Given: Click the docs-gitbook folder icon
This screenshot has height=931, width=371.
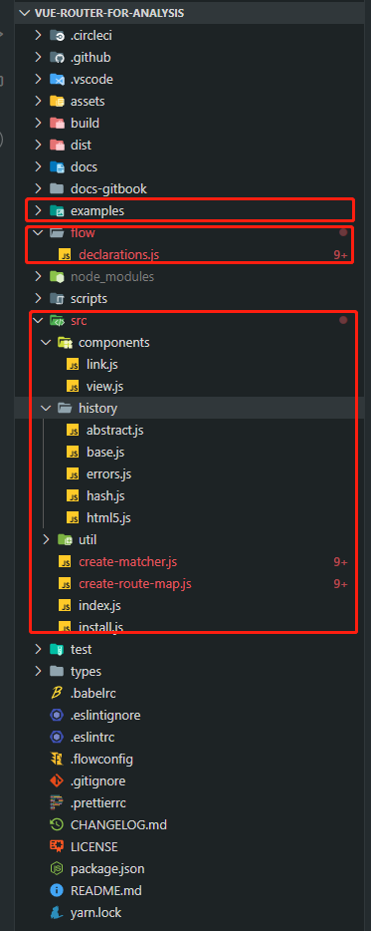Looking at the screenshot, I should (x=57, y=188).
